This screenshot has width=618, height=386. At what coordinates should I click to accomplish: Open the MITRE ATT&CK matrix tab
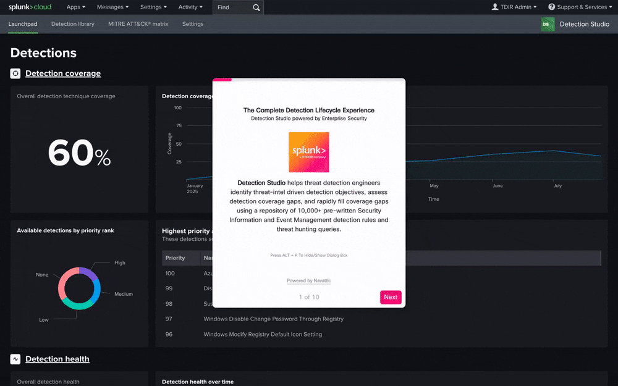138,24
